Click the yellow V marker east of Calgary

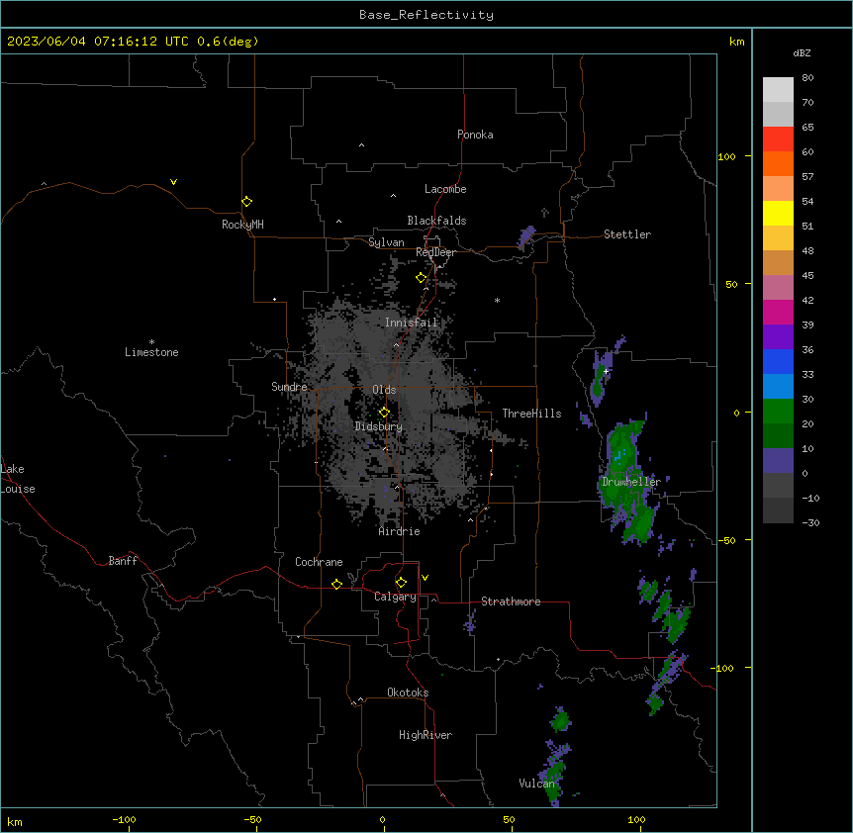(x=425, y=578)
